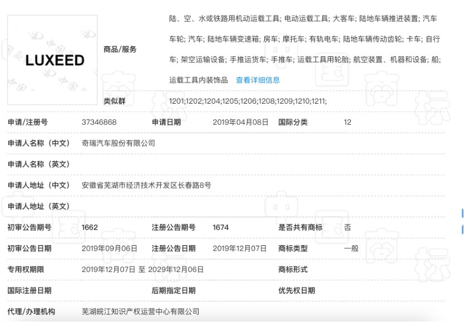The image size is (464, 322).
Task: Click registration announcement date 2019年12月07日
Action: point(240,248)
